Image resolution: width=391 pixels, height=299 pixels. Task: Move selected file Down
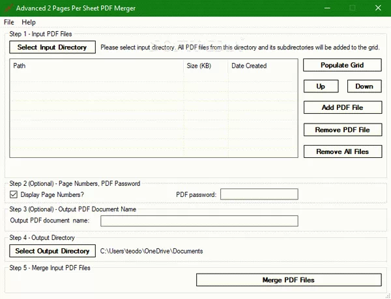(x=364, y=86)
